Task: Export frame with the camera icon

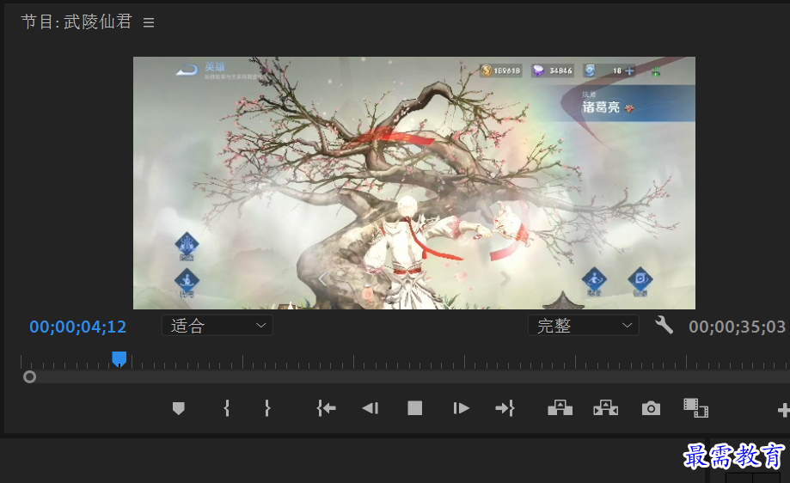Action: click(x=651, y=408)
